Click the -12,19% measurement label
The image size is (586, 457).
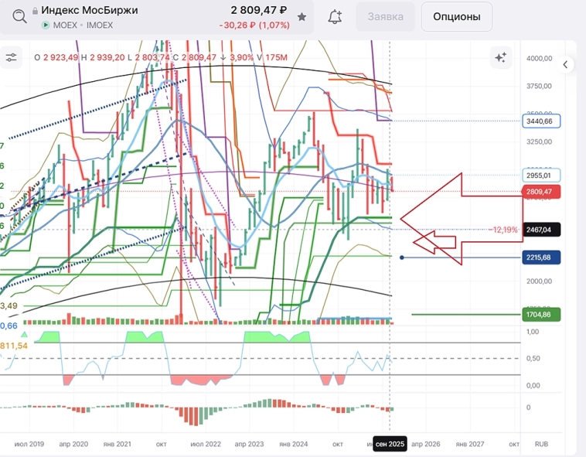(503, 230)
